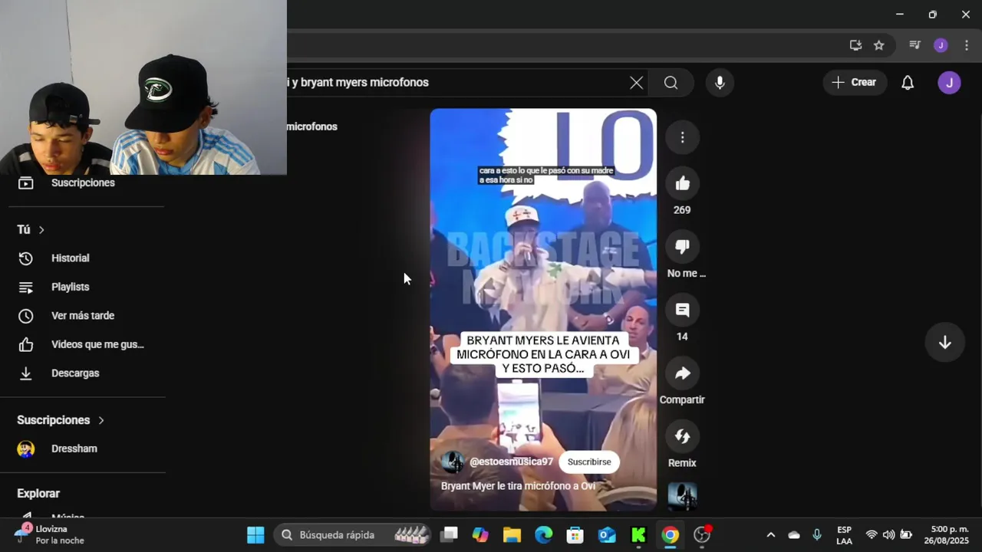This screenshot has height=552, width=982.
Task: Open comments for the Short
Action: (x=682, y=310)
